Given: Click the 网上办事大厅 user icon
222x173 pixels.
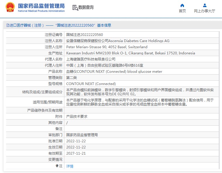Looking at the screenshot, I should pos(204,5).
